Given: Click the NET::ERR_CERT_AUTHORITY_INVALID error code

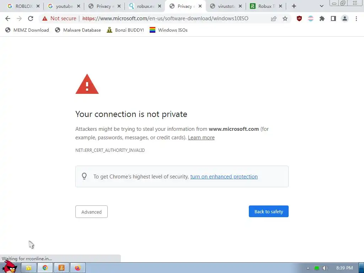Looking at the screenshot, I should pyautogui.click(x=110, y=150).
